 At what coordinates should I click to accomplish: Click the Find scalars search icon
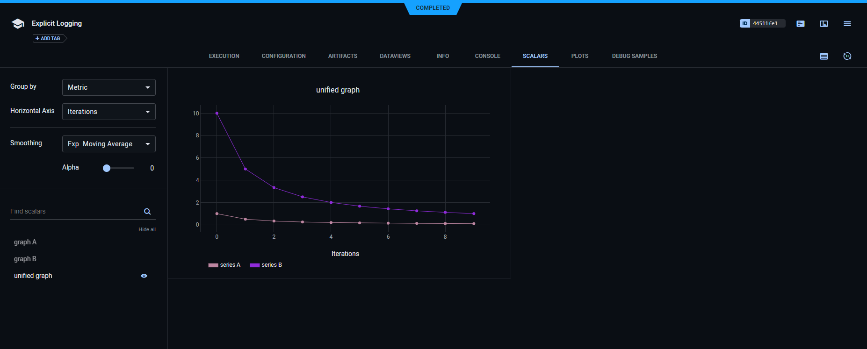click(x=147, y=212)
